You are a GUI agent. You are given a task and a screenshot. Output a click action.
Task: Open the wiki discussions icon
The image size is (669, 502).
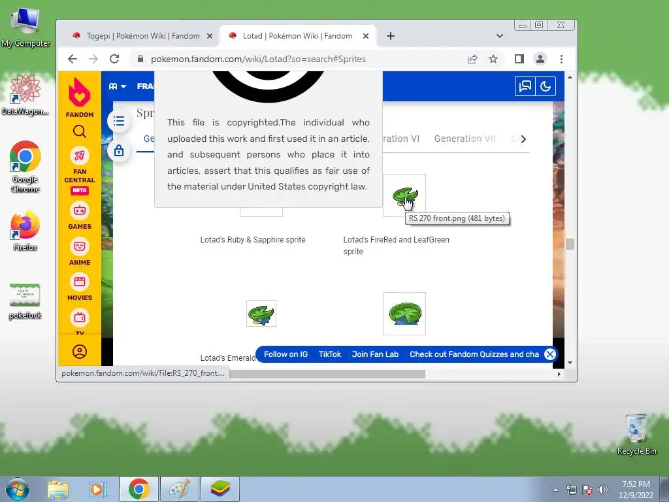click(525, 87)
